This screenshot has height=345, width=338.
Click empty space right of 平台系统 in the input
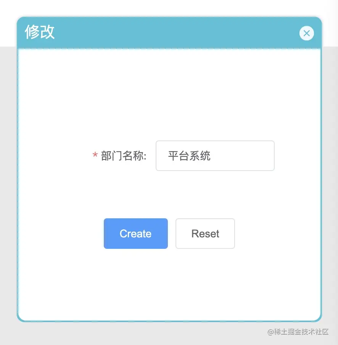(242, 156)
